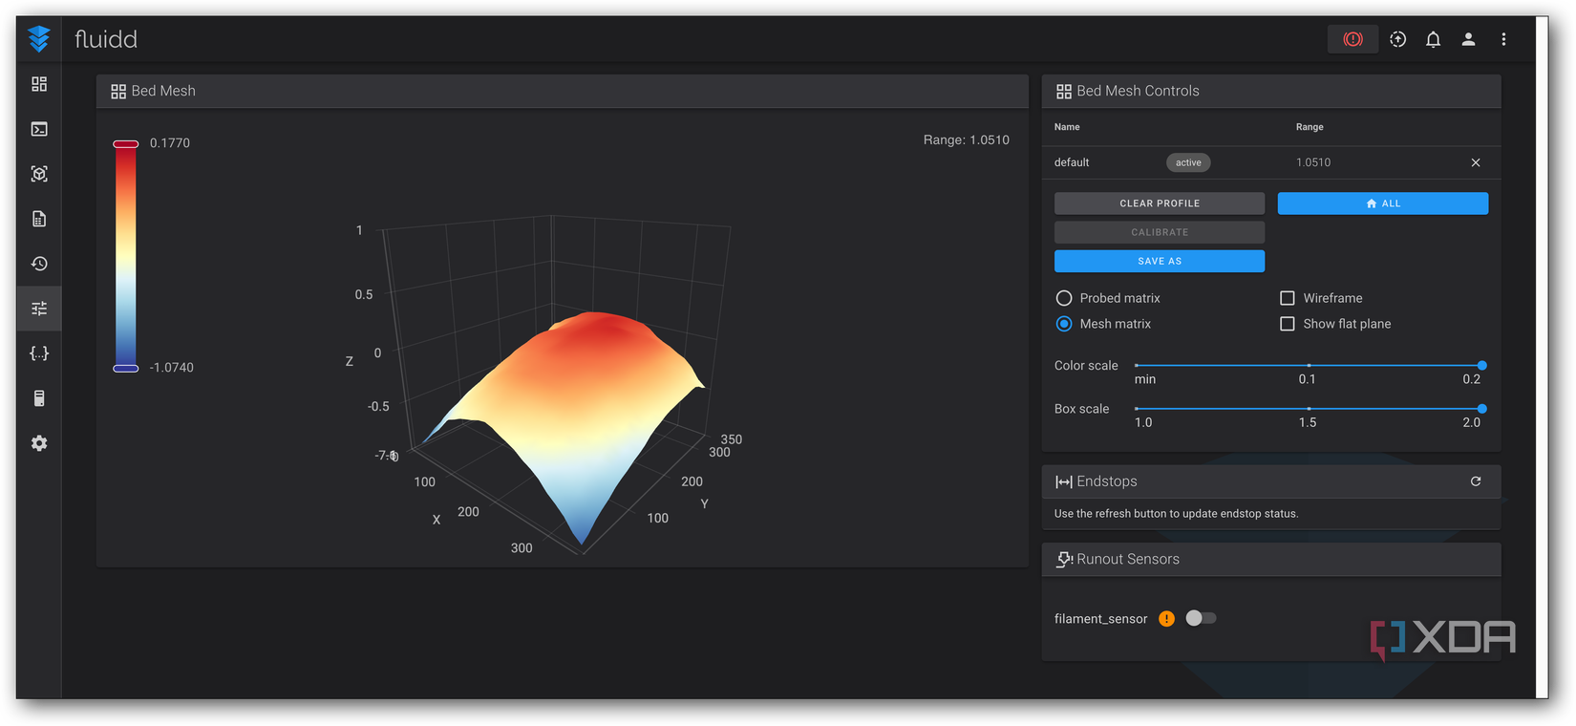Viewport: 1576px width, 726px height.
Task: Click the red emergency stop icon
Action: [x=1352, y=39]
